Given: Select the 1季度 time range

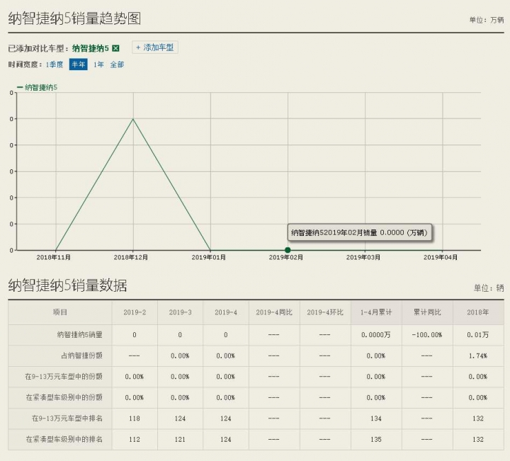Looking at the screenshot, I should point(55,64).
